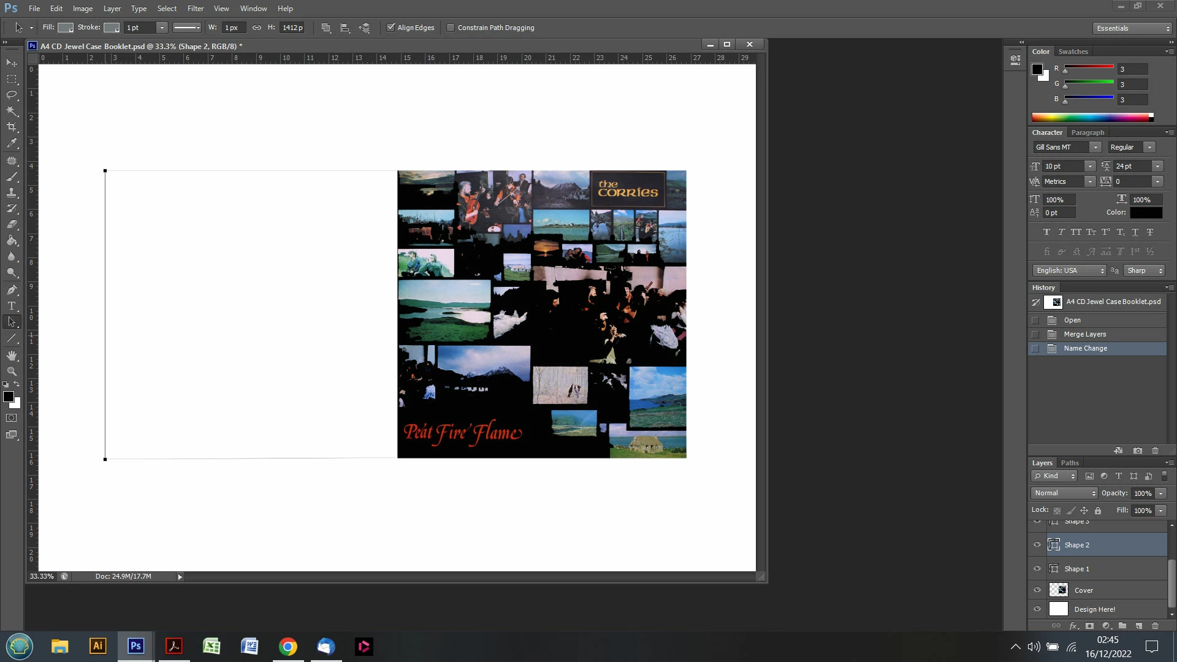
Task: Open the Gill Sans MT font dropdown
Action: (1095, 147)
